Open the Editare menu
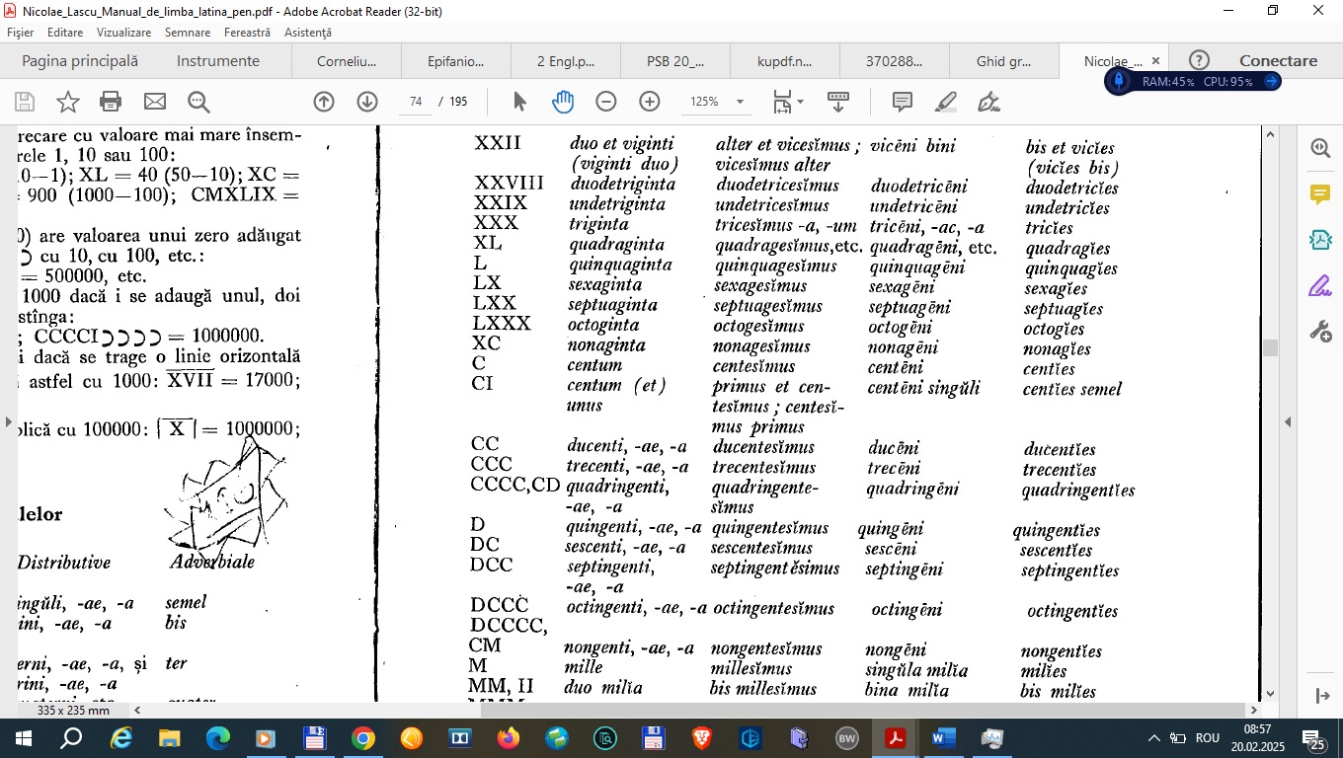The image size is (1343, 758). coord(65,33)
